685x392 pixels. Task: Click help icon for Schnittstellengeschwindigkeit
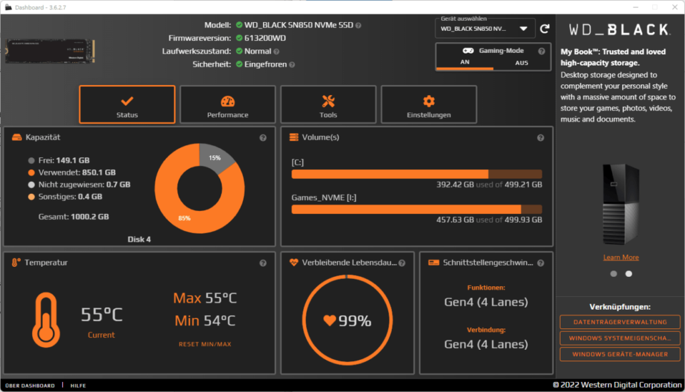pyautogui.click(x=541, y=263)
